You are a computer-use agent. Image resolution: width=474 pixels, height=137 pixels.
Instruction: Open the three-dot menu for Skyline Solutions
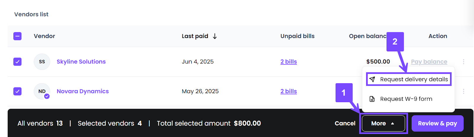point(464,62)
